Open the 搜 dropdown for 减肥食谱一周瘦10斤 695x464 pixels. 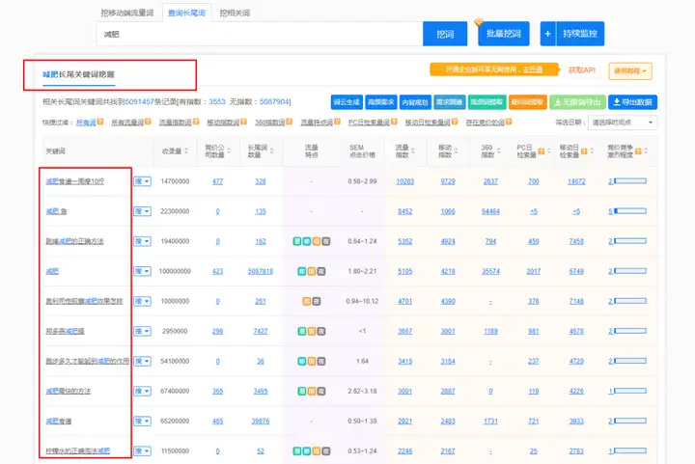(x=142, y=181)
